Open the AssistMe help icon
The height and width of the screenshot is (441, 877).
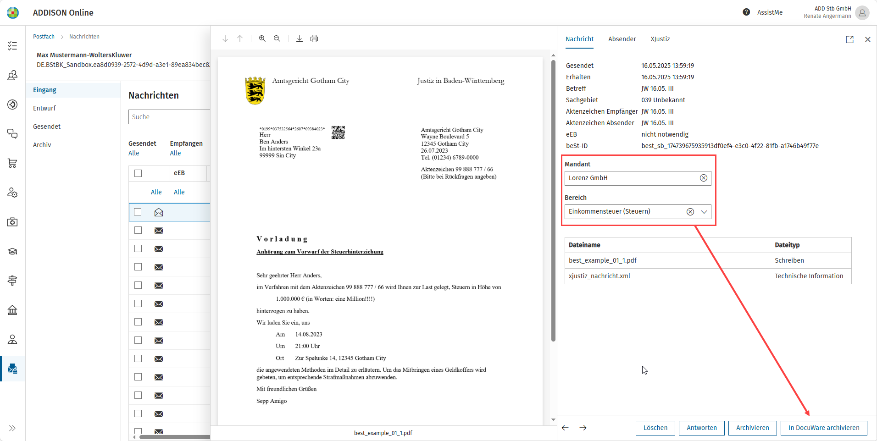click(746, 12)
